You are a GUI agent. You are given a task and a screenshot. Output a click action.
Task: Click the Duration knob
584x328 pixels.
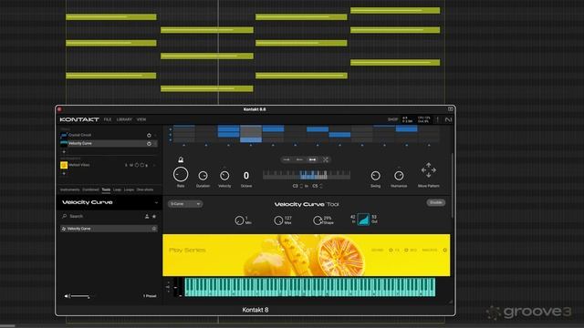click(x=203, y=175)
